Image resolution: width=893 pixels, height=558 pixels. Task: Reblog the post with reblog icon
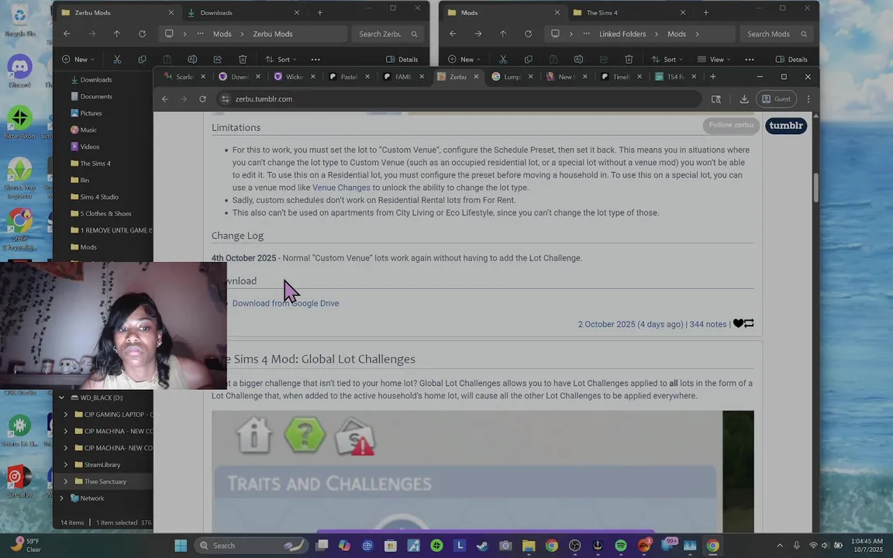[x=749, y=323]
